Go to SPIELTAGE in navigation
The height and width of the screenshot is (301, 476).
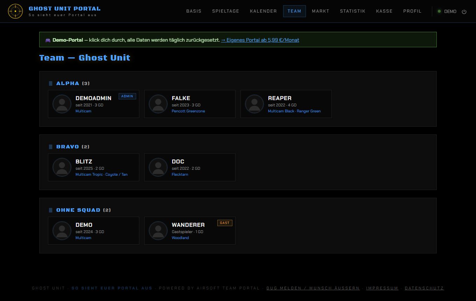point(226,11)
